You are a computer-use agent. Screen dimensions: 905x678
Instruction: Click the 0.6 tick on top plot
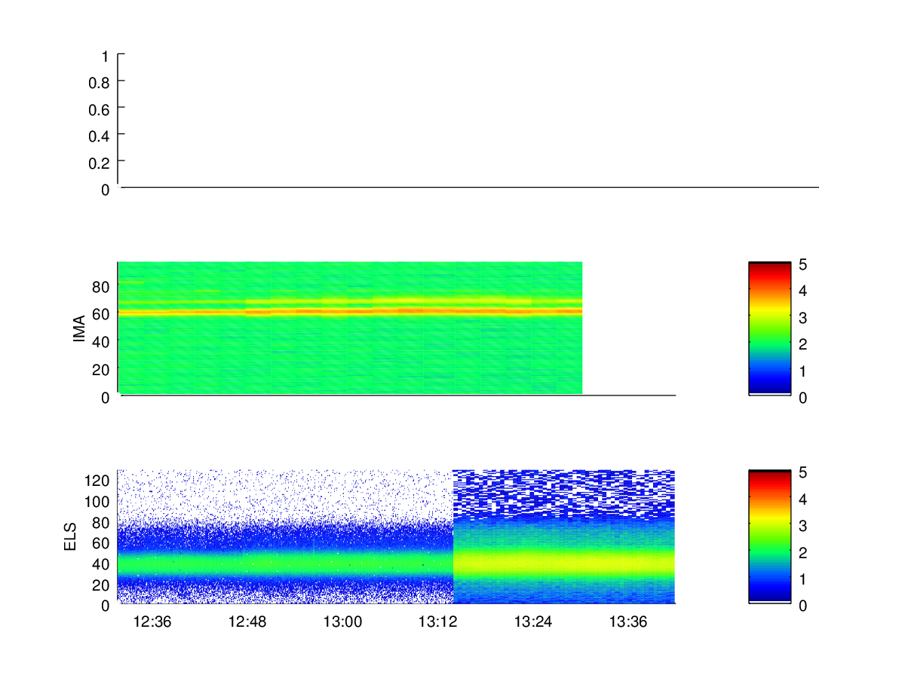100,109
